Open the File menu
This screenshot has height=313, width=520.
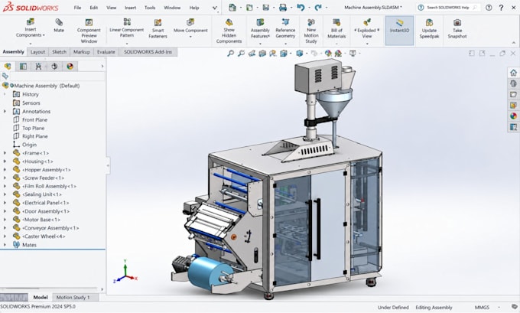pos(77,8)
